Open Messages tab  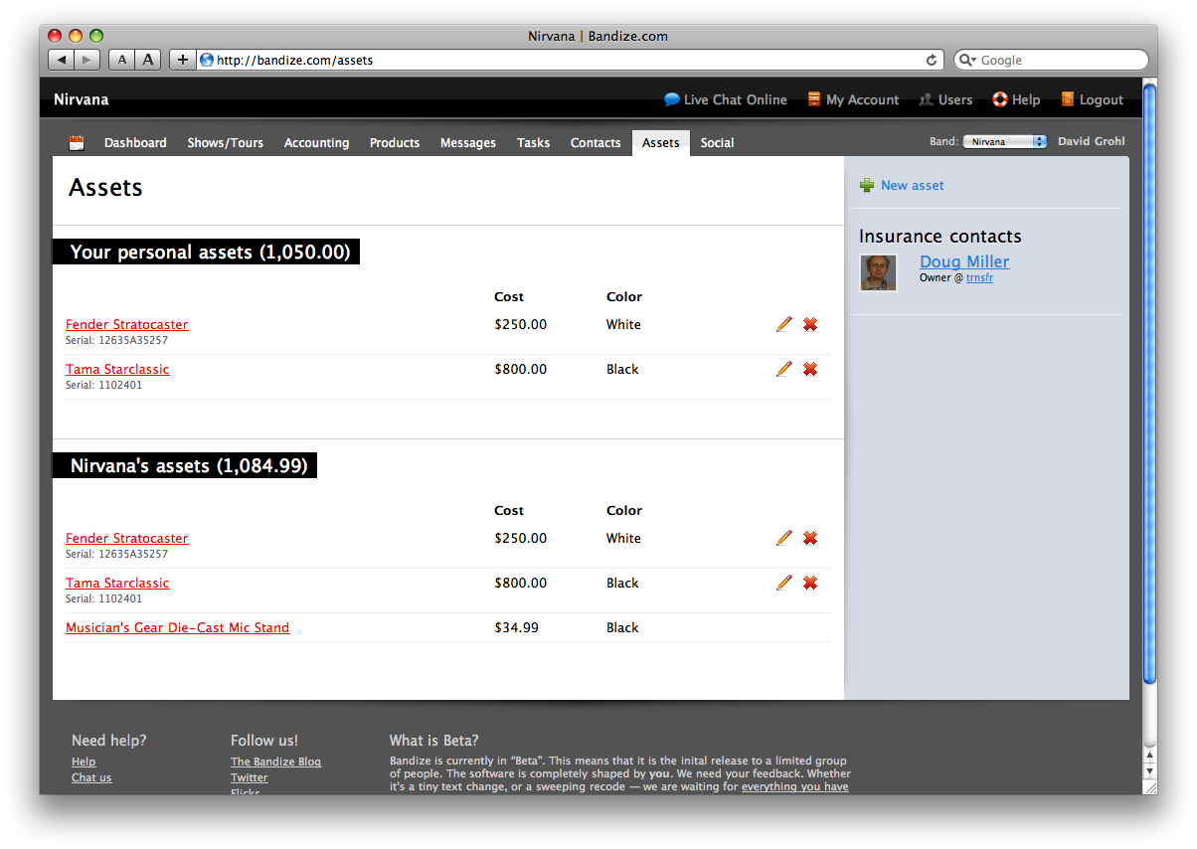pyautogui.click(x=468, y=143)
